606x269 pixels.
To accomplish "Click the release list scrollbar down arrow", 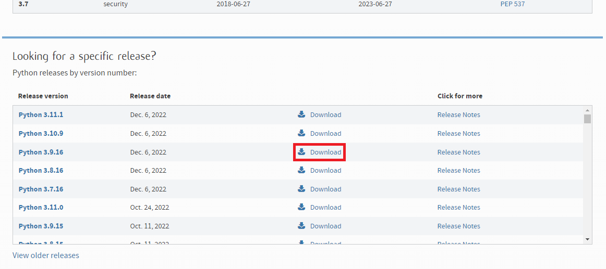I will pyautogui.click(x=587, y=239).
